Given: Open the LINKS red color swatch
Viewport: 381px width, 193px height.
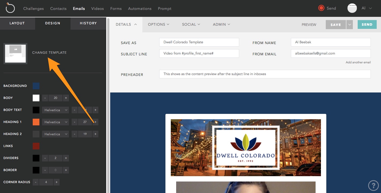Looking at the screenshot, I should point(36,146).
